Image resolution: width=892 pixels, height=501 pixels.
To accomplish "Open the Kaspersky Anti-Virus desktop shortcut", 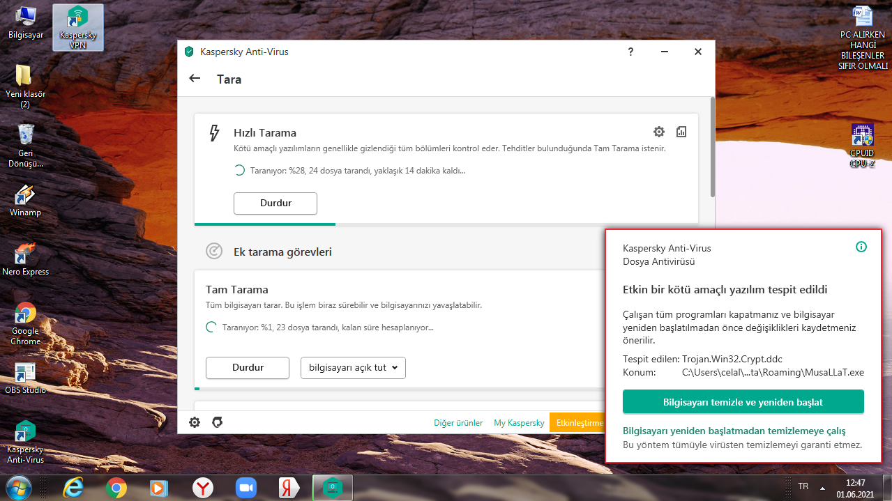I will click(25, 442).
